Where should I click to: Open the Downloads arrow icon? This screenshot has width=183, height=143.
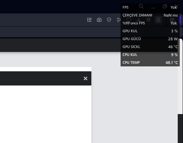(139, 20)
